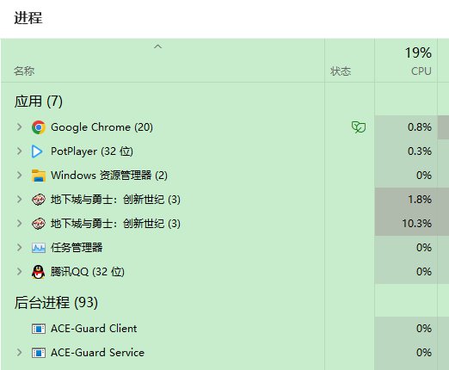
Task: Click the sort direction arrow above 名称
Action: click(x=157, y=46)
